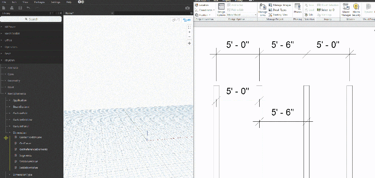Viewport: 375px width, 178px height.
Task: Click the New file icon in Dynamo toolbar
Action: click(3, 7)
